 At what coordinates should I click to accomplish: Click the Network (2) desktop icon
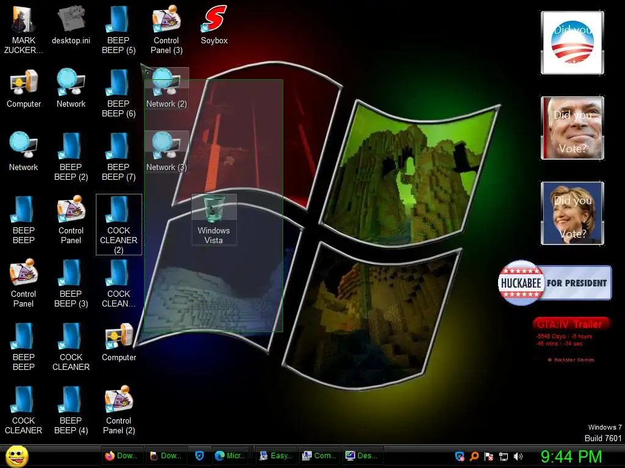pos(166,88)
